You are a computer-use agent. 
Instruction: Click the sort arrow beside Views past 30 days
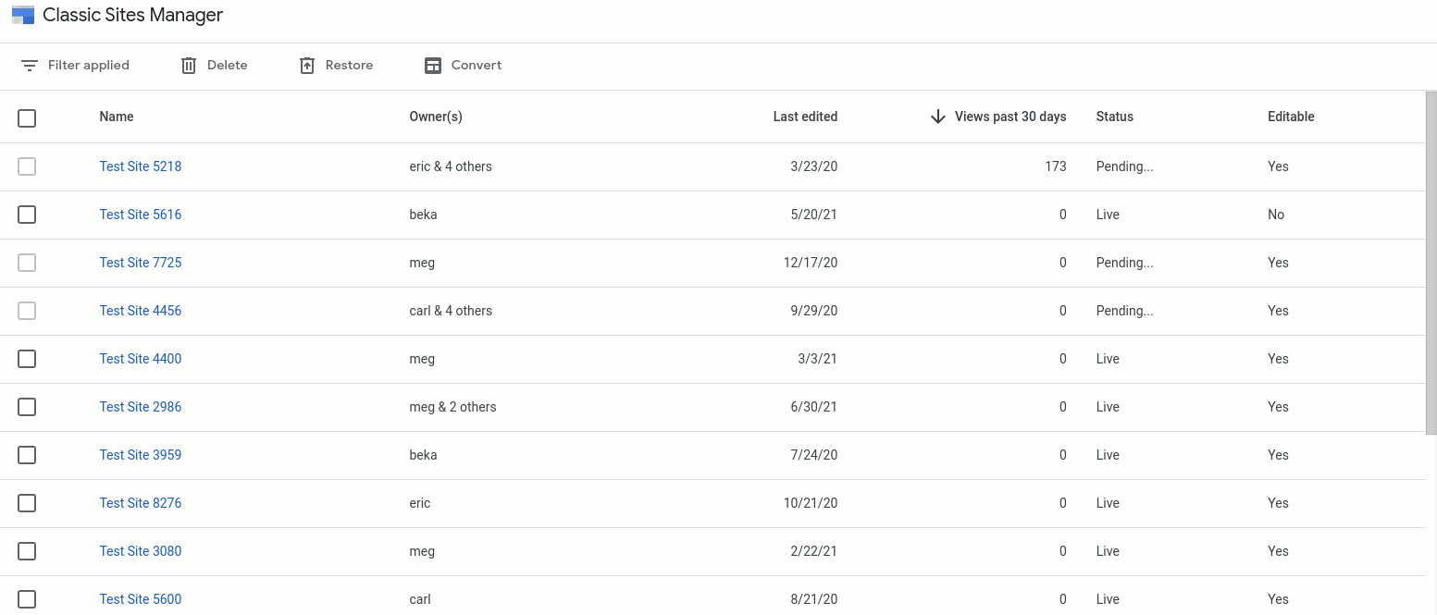point(937,117)
